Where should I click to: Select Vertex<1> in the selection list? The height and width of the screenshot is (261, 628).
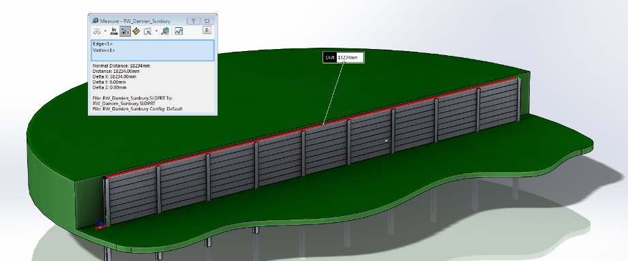pyautogui.click(x=104, y=50)
